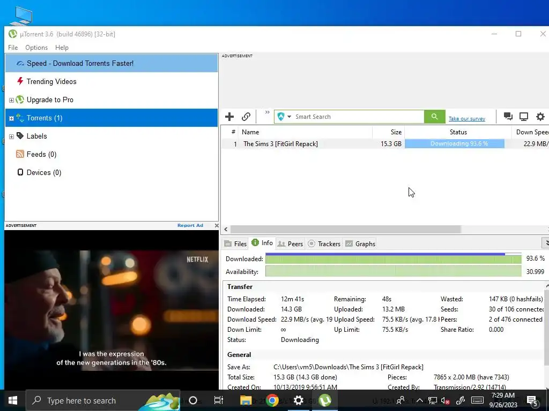Click the remote monitor icon in toolbar
Image resolution: width=549 pixels, height=411 pixels.
(x=524, y=116)
